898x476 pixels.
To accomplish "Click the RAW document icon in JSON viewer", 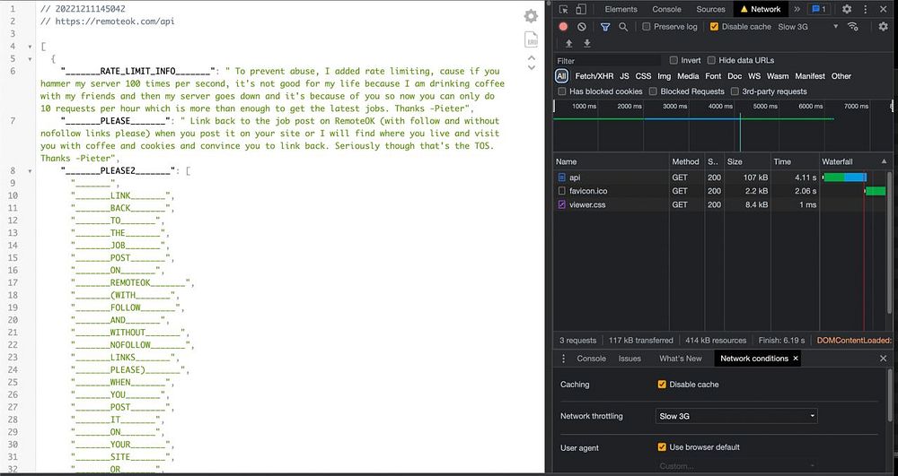I will coord(532,39).
